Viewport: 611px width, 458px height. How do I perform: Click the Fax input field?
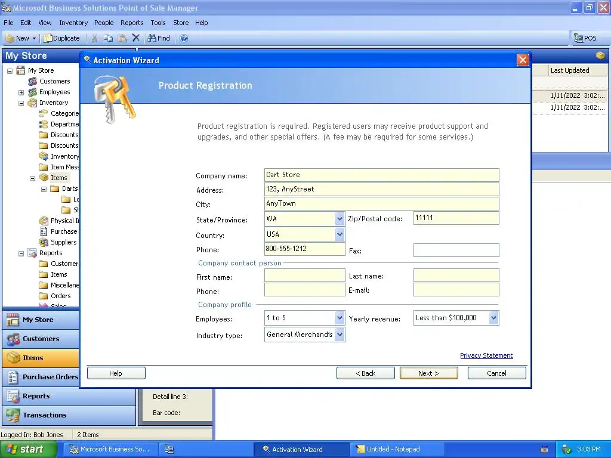click(x=456, y=250)
